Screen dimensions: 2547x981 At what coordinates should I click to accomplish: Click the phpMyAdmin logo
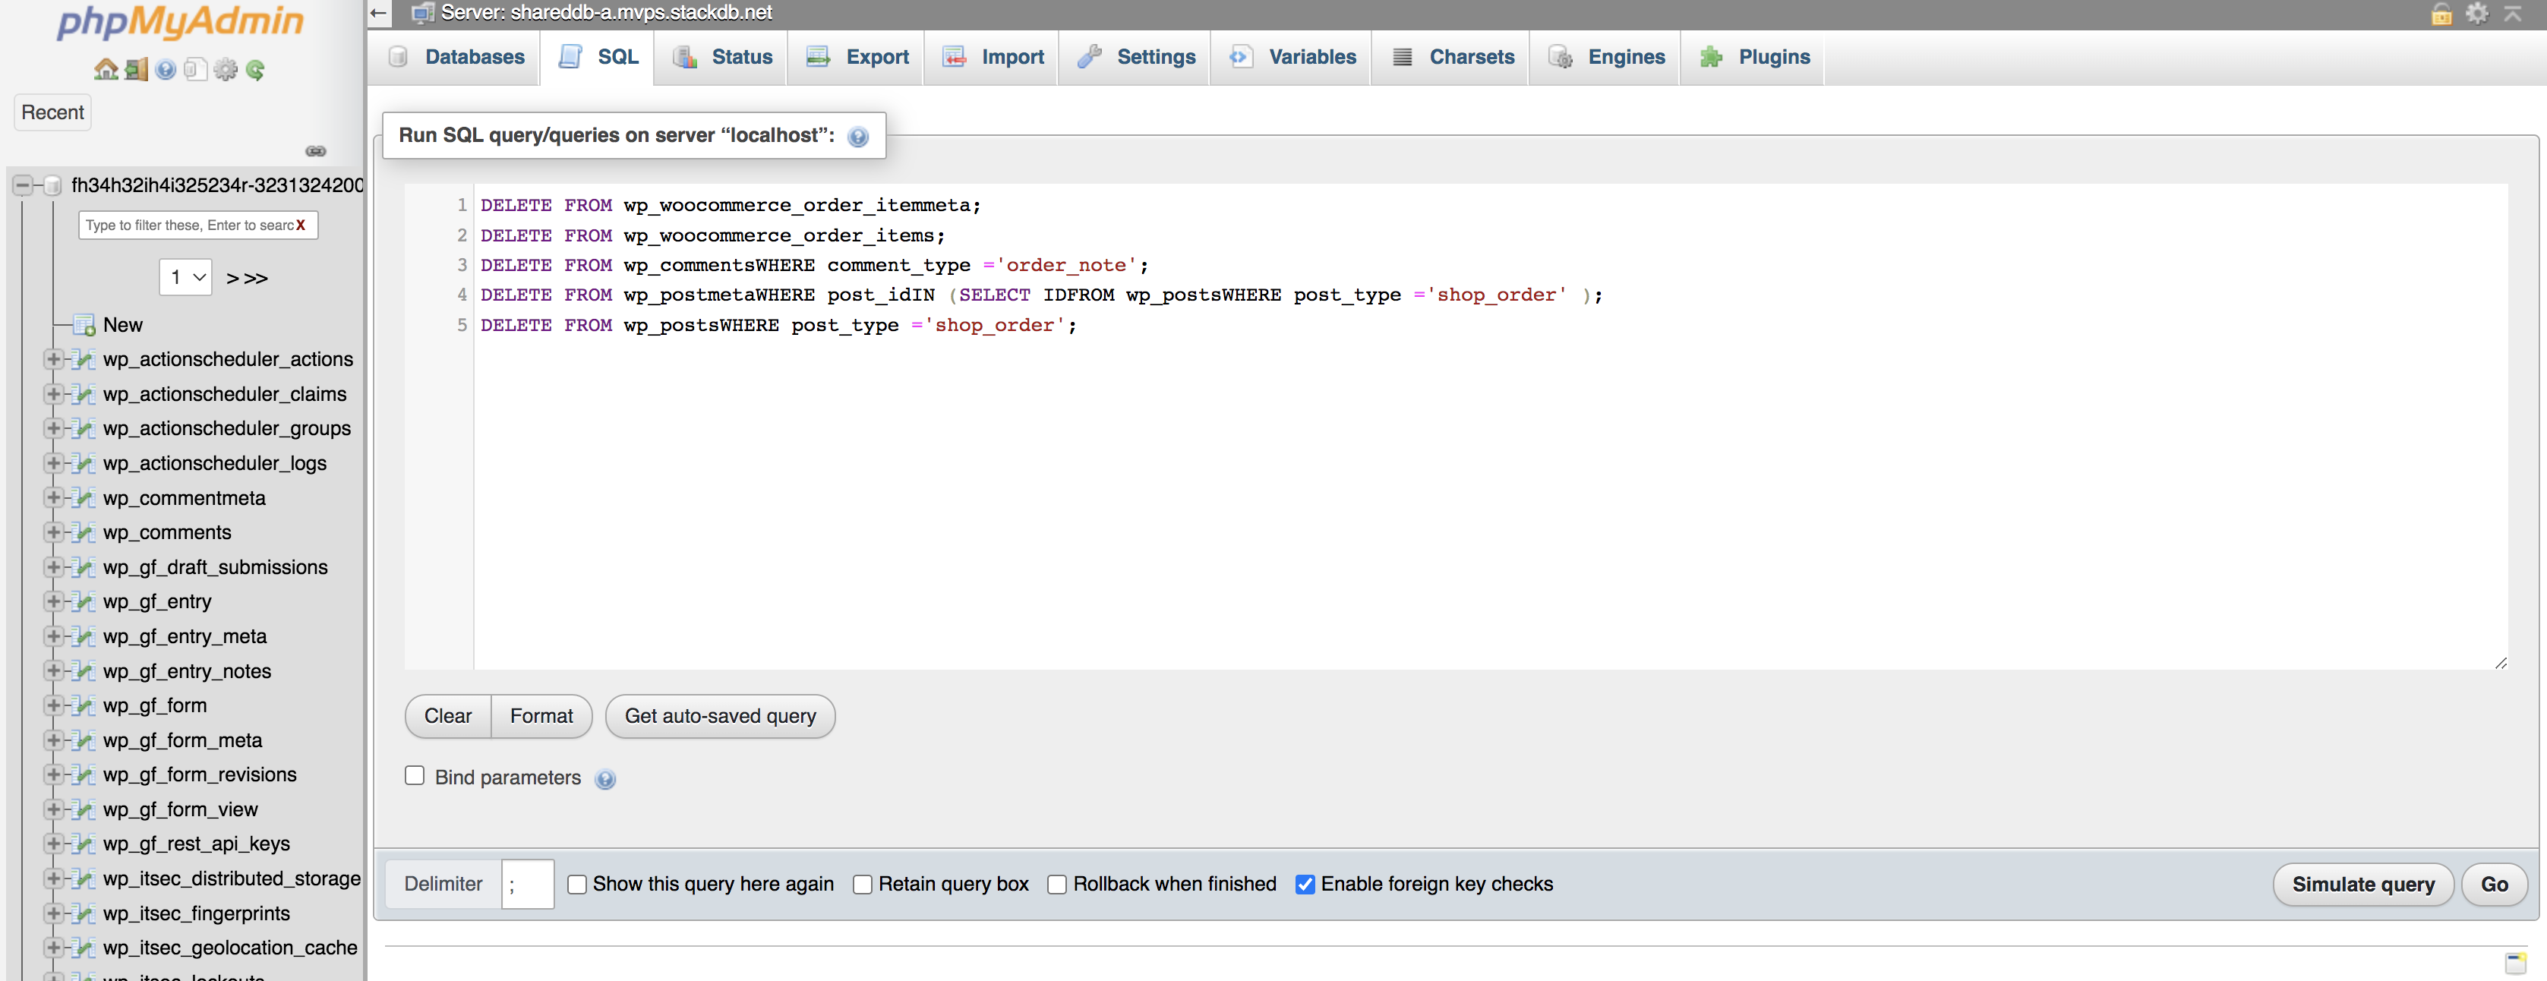pos(180,22)
